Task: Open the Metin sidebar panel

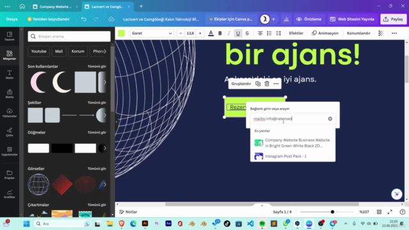Action: [10, 75]
